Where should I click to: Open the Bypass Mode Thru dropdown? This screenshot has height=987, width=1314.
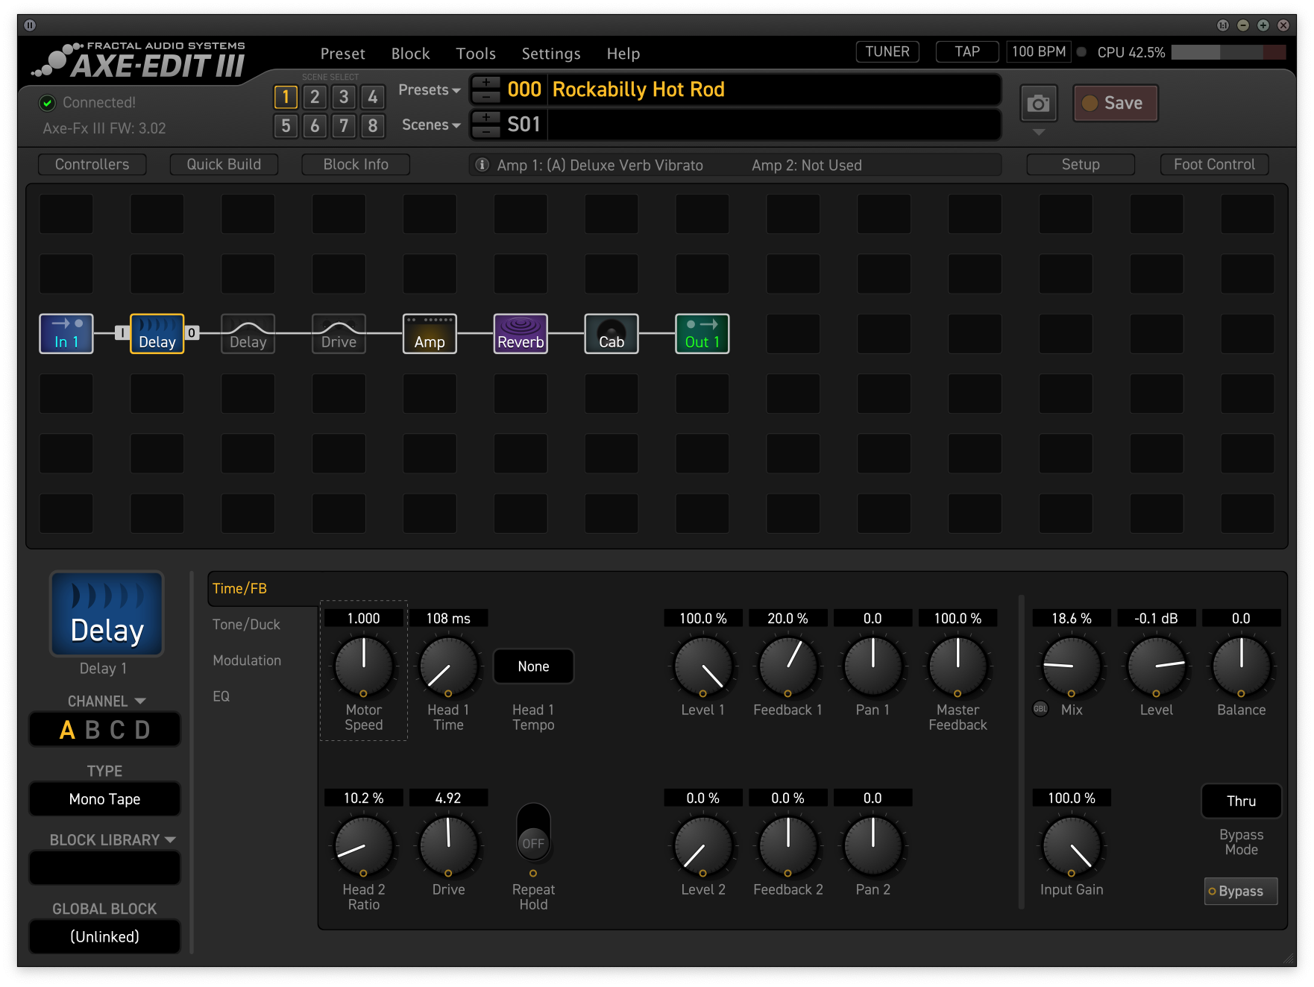[x=1241, y=801]
